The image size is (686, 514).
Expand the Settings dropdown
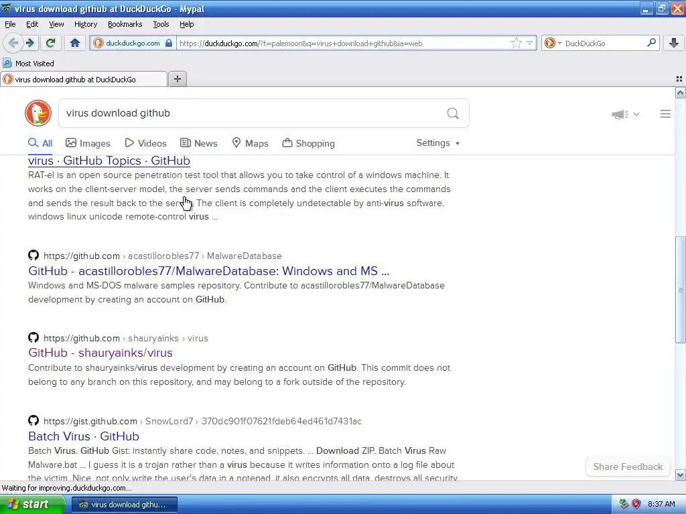[438, 143]
